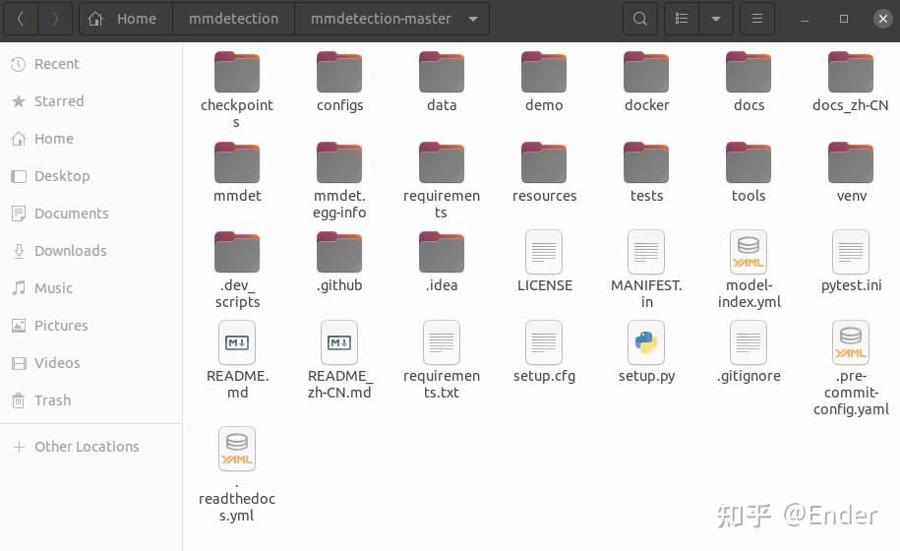Open the docs folder icon
This screenshot has width=900, height=551.
click(749, 73)
